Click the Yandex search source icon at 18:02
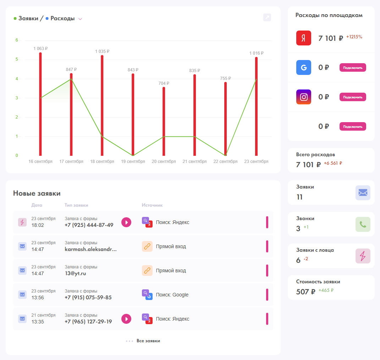The width and height of the screenshot is (380, 360). tap(147, 222)
